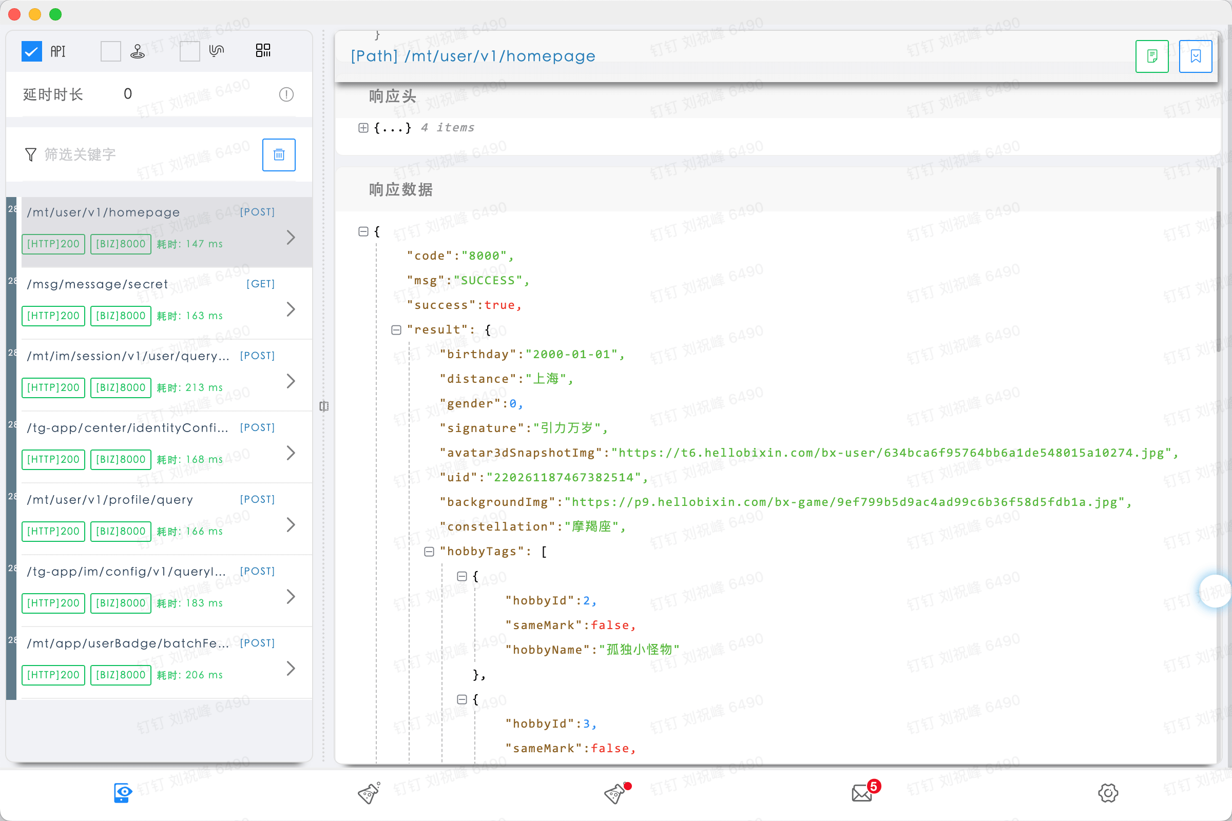Click the stamp icon in the top filter bar
The width and height of the screenshot is (1232, 821).
pyautogui.click(x=137, y=51)
